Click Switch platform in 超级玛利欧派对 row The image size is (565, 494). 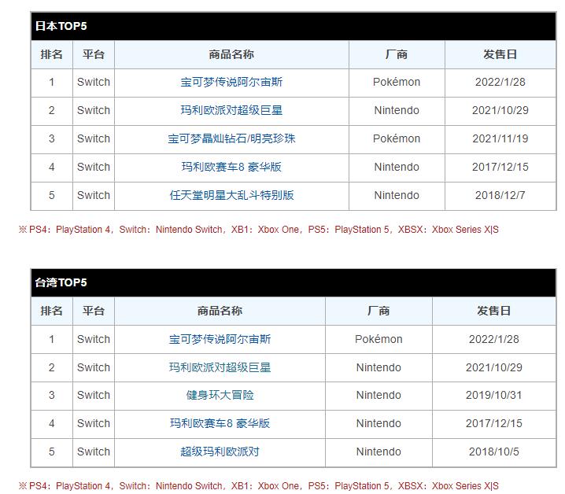pyautogui.click(x=94, y=452)
